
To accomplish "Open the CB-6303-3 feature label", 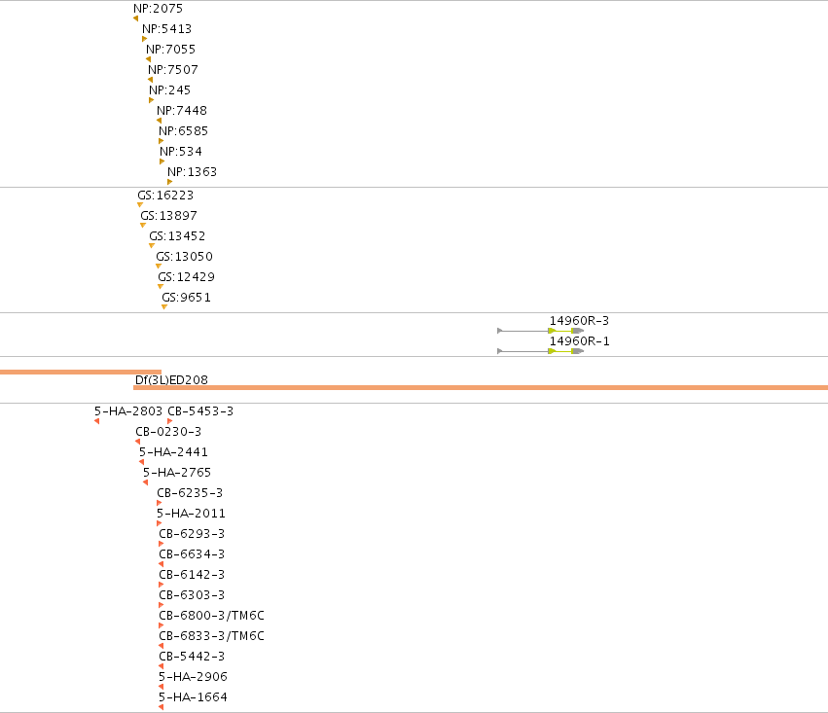I will click(192, 595).
